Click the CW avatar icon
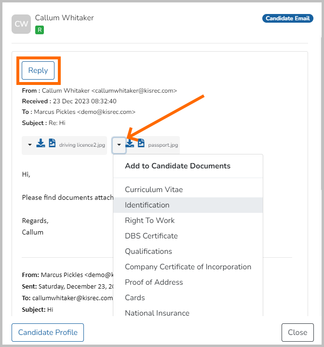The image size is (324, 347). point(21,24)
